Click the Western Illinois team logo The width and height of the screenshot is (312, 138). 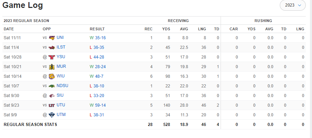click(52, 76)
